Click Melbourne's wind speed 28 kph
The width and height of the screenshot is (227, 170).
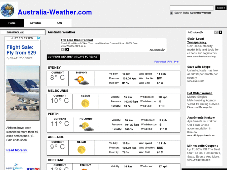click(x=163, y=97)
